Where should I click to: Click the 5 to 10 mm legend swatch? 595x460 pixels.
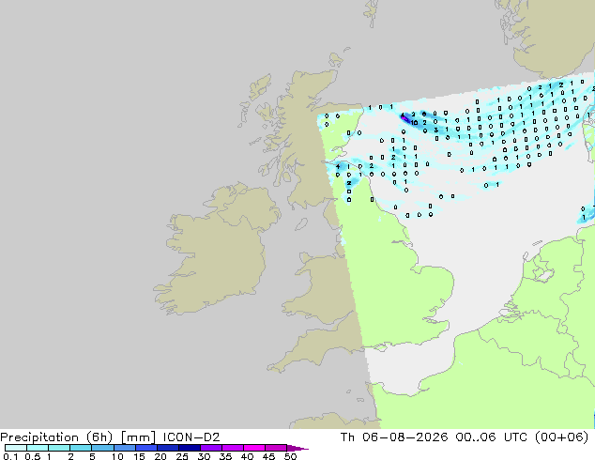pos(102,448)
